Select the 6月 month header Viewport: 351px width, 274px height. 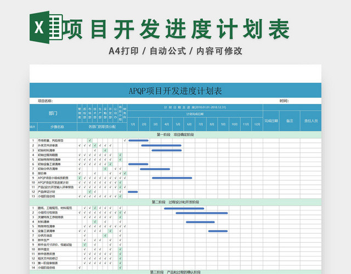(189, 124)
